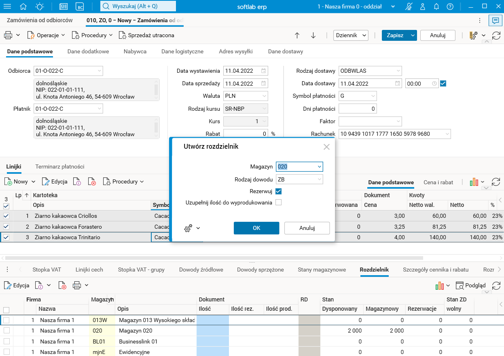Uncheck the Ziarno kakaowca Forastero row
The image size is (504, 356).
6,227
